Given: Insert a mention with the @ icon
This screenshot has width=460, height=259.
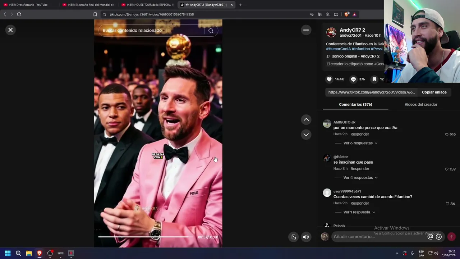Looking at the screenshot, I should coord(430,237).
